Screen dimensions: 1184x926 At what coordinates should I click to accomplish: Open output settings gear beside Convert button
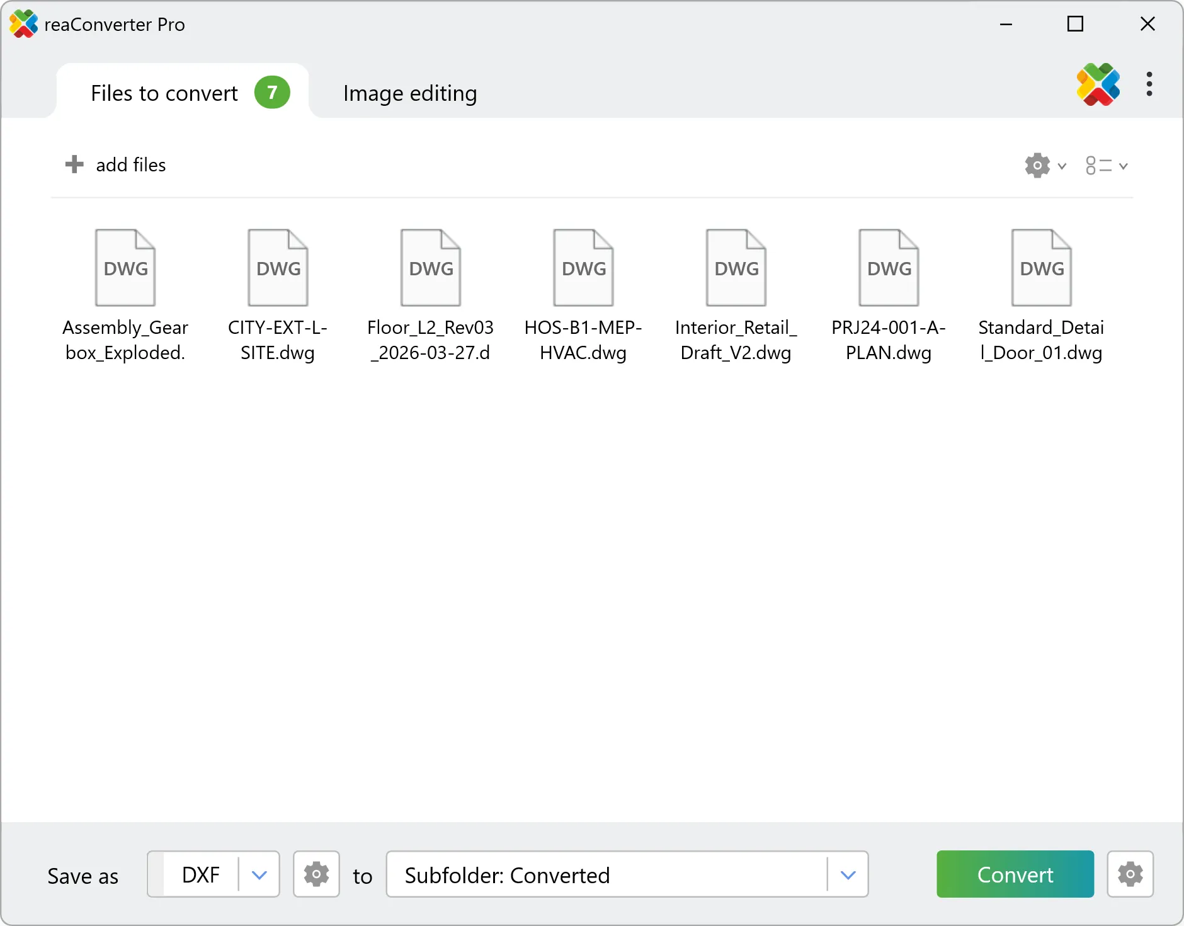click(1129, 874)
